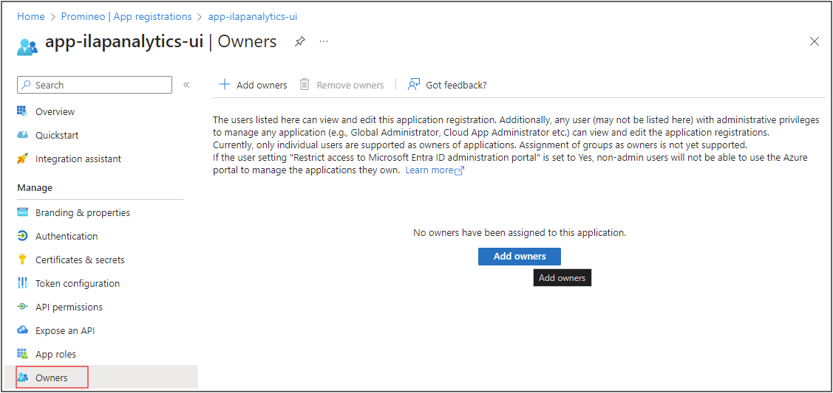Viewport: 833px width, 393px height.
Task: Go to Home breadcrumb link
Action: click(31, 16)
